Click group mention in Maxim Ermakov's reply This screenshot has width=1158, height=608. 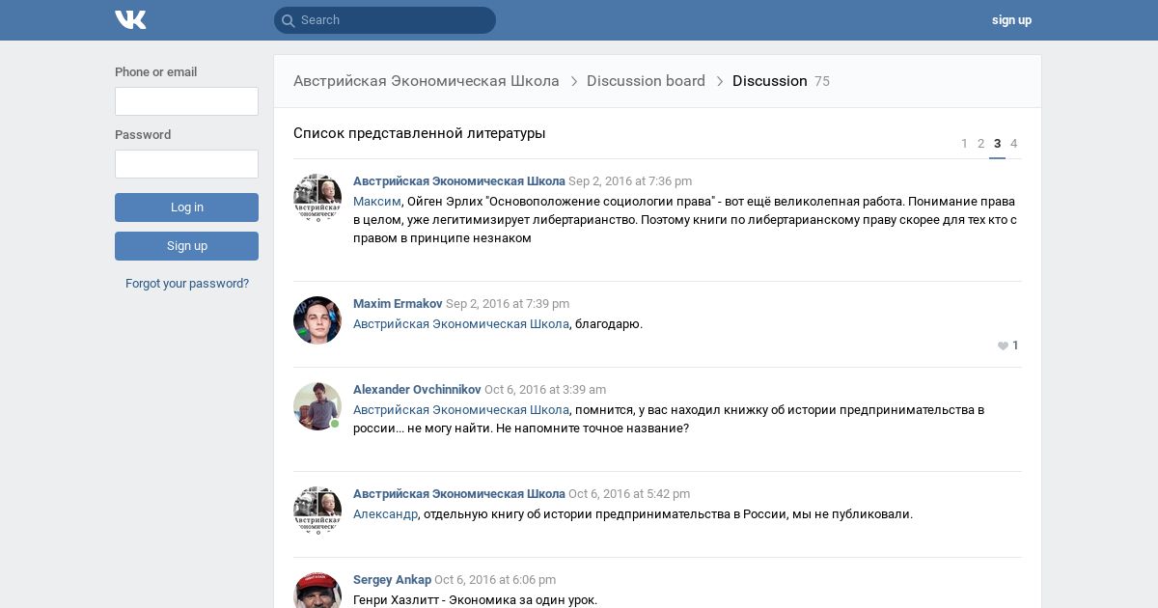pos(461,324)
